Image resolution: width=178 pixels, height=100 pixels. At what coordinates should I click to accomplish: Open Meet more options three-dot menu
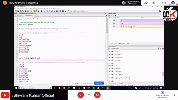(174, 95)
